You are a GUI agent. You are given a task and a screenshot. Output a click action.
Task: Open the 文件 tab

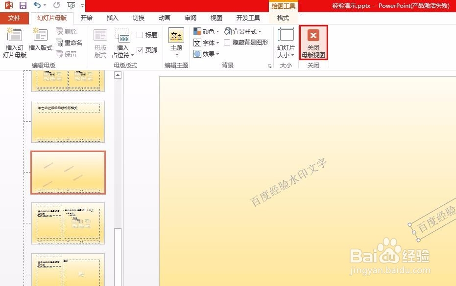(14, 18)
